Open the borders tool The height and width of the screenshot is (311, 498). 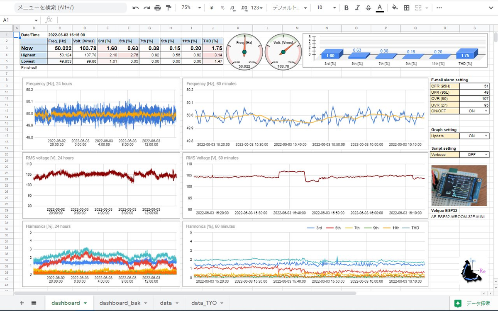[x=407, y=8]
